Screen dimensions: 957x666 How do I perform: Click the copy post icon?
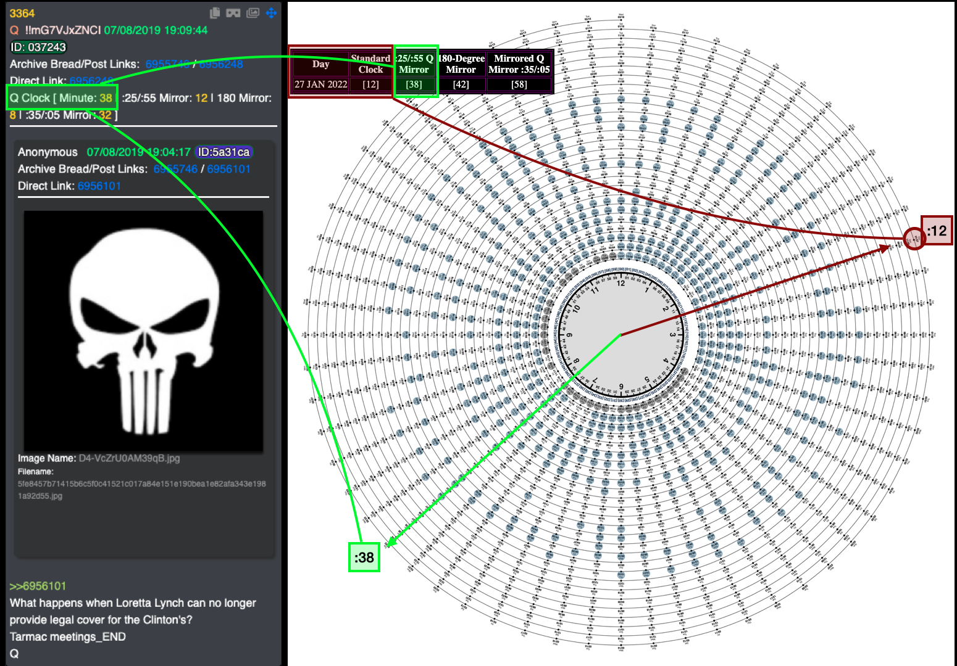215,13
